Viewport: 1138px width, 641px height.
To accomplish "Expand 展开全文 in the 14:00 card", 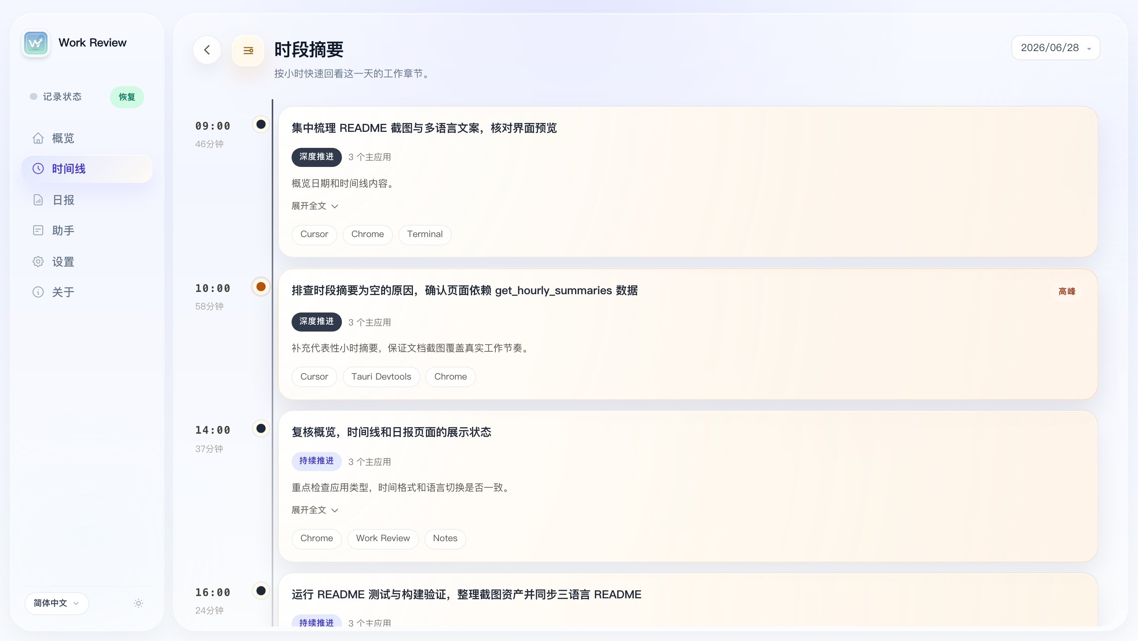I will click(314, 510).
